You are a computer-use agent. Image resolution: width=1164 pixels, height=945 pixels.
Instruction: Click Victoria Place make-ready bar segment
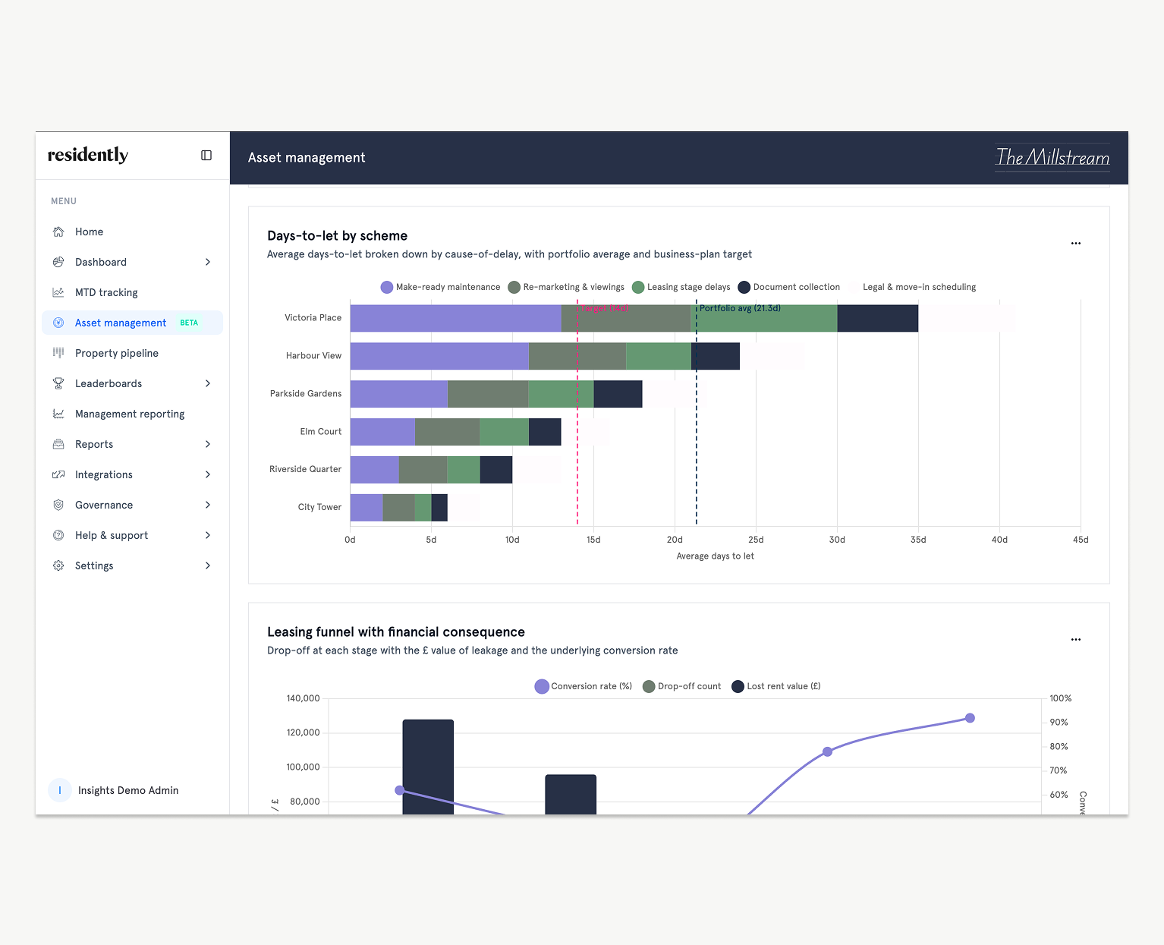(455, 318)
